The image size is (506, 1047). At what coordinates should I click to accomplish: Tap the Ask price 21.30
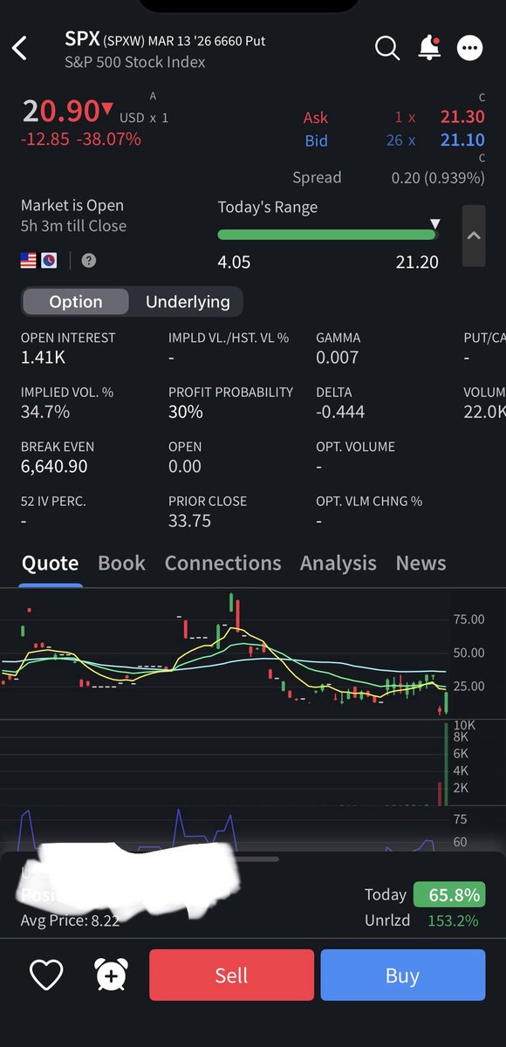(462, 118)
